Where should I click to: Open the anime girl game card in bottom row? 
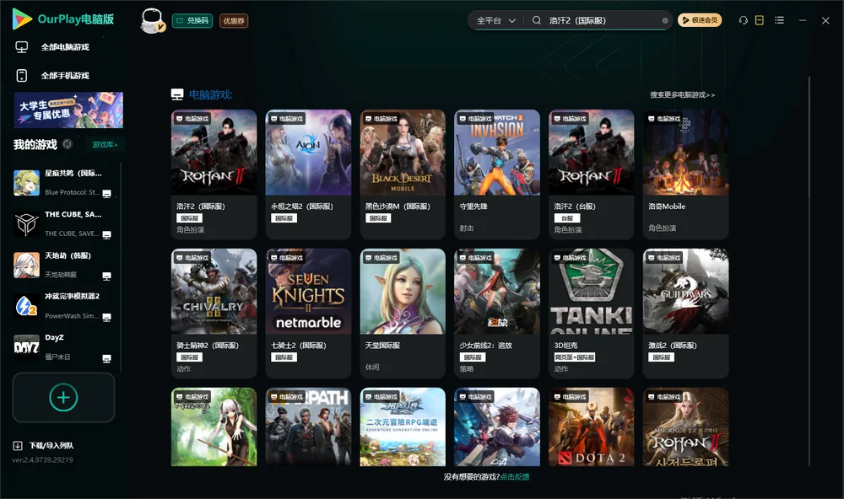(214, 427)
